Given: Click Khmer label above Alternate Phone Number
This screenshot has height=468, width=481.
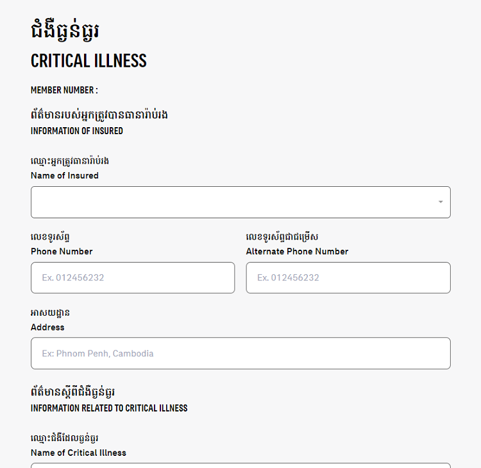Looking at the screenshot, I should pos(282,237).
